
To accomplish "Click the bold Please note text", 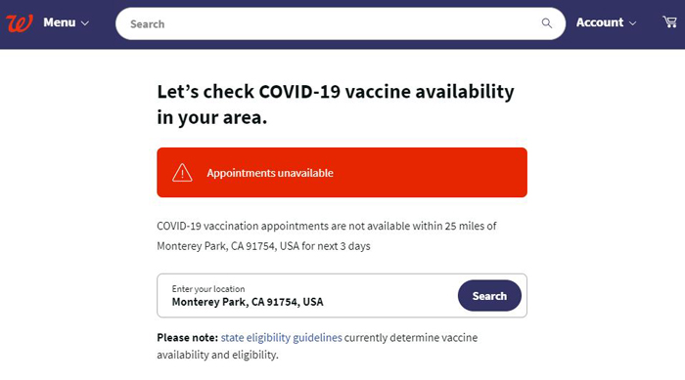I will (188, 338).
